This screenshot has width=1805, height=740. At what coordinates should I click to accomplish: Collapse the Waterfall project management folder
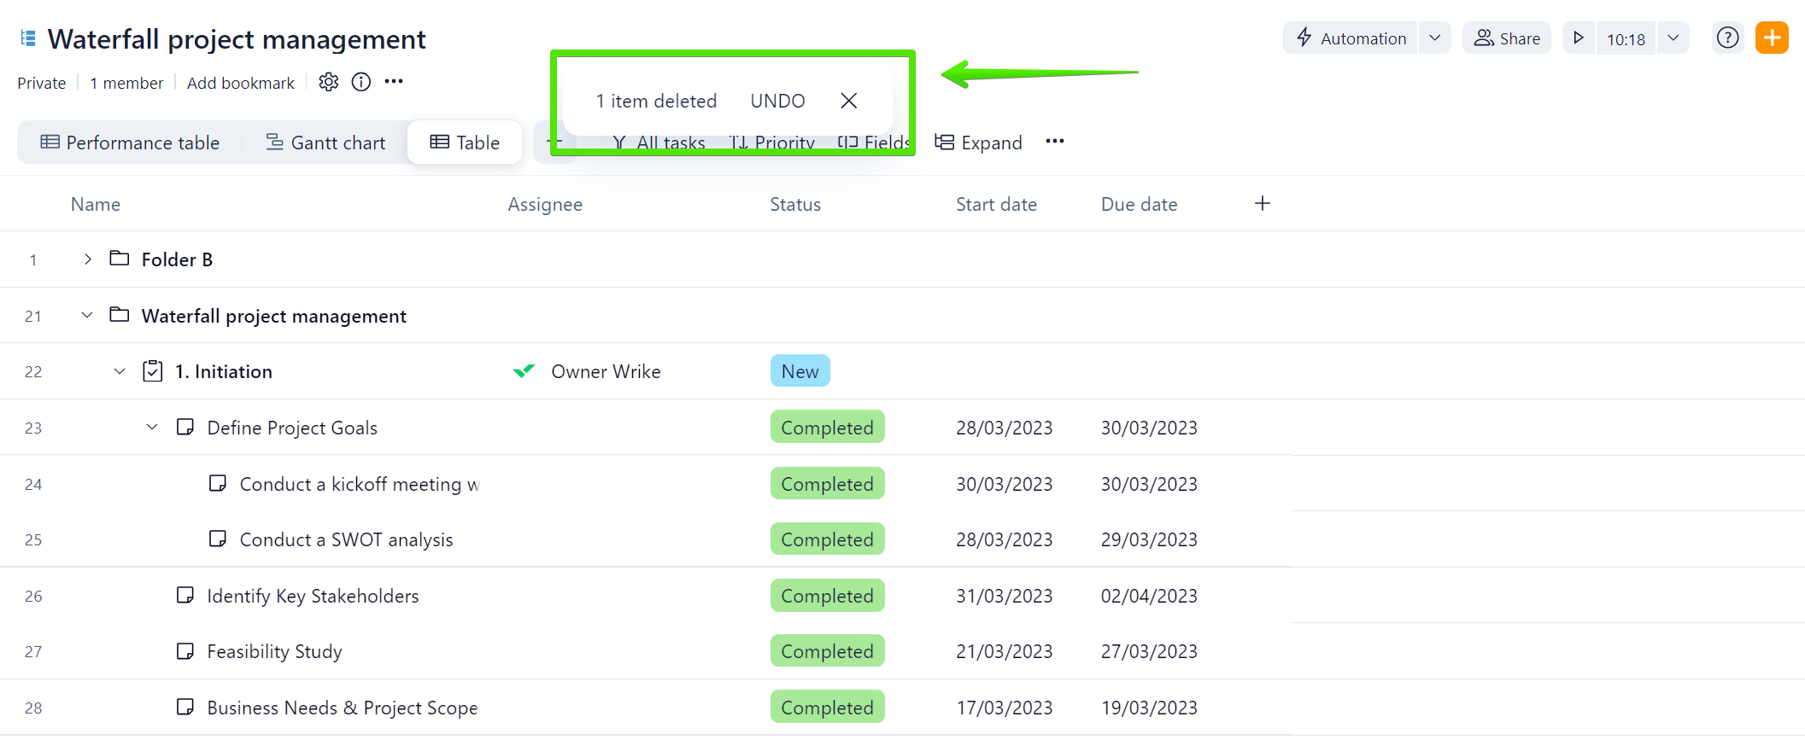[87, 316]
